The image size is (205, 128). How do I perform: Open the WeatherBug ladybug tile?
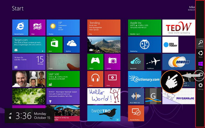144,45
